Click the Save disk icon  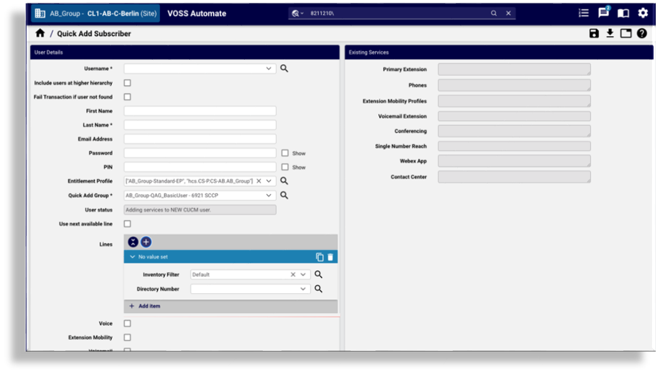pos(594,34)
